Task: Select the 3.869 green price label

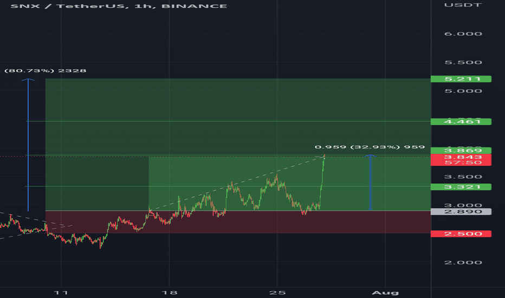Action: pos(461,151)
